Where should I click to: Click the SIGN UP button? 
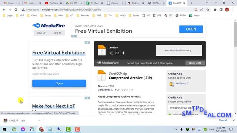41,33
